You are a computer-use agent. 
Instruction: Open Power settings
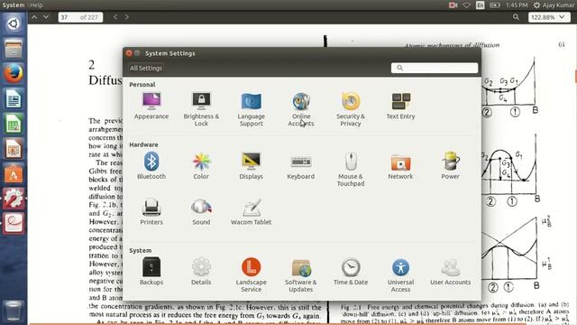(x=451, y=166)
